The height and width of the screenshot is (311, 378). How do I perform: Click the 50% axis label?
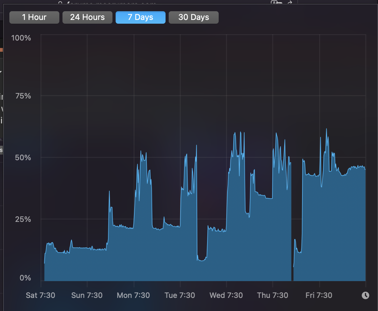point(23,158)
